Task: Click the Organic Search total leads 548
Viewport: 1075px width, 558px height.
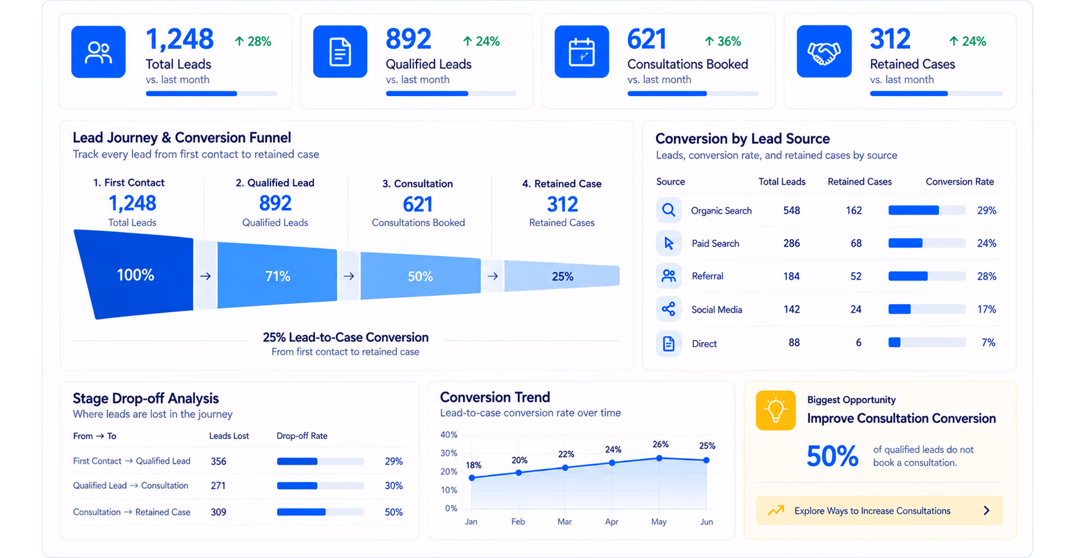Action: pos(791,210)
